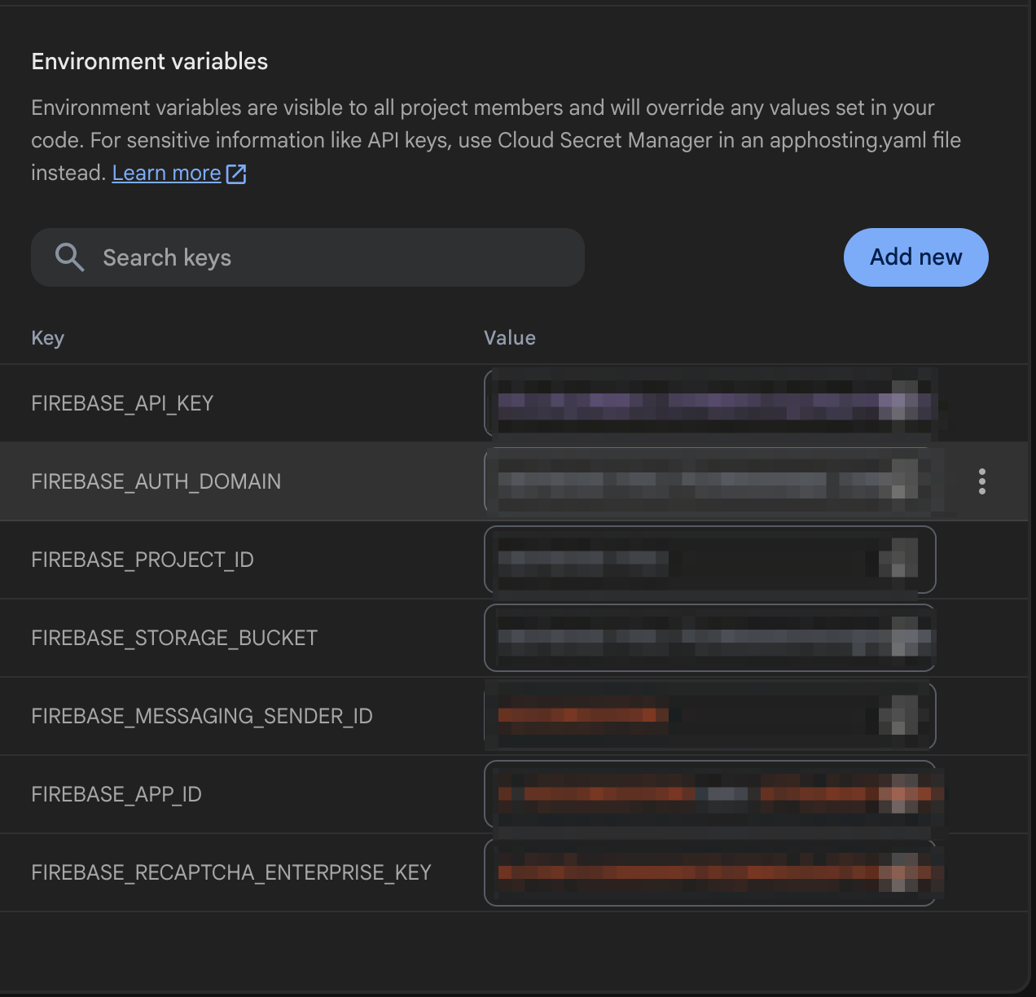1036x997 pixels.
Task: Click the Key column header
Action: (x=47, y=338)
